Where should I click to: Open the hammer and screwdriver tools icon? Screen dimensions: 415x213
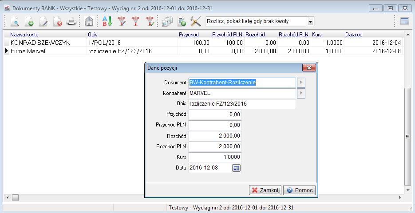(x=196, y=21)
